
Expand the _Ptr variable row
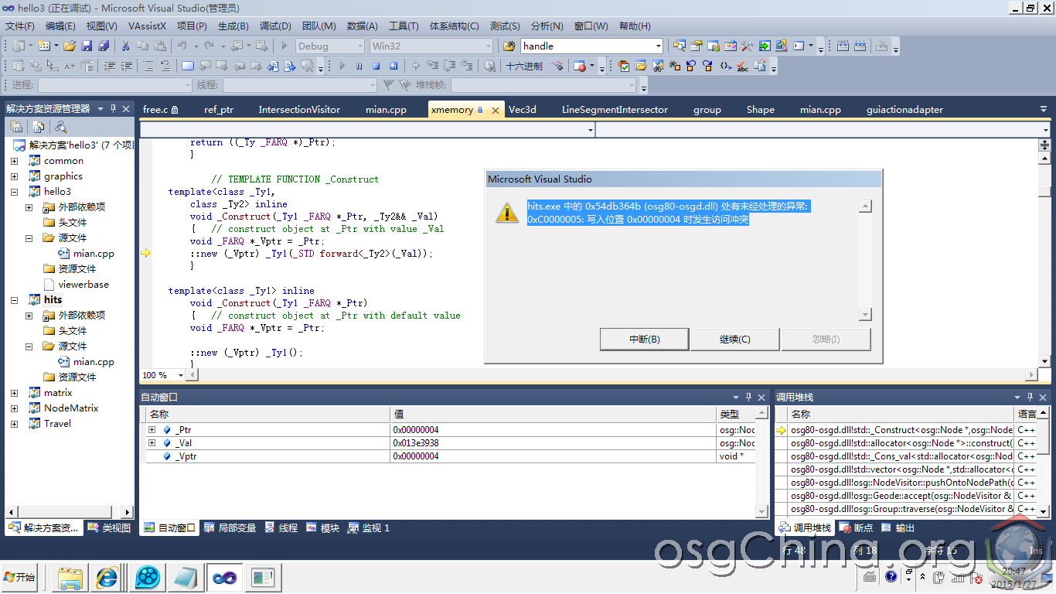[x=152, y=430]
